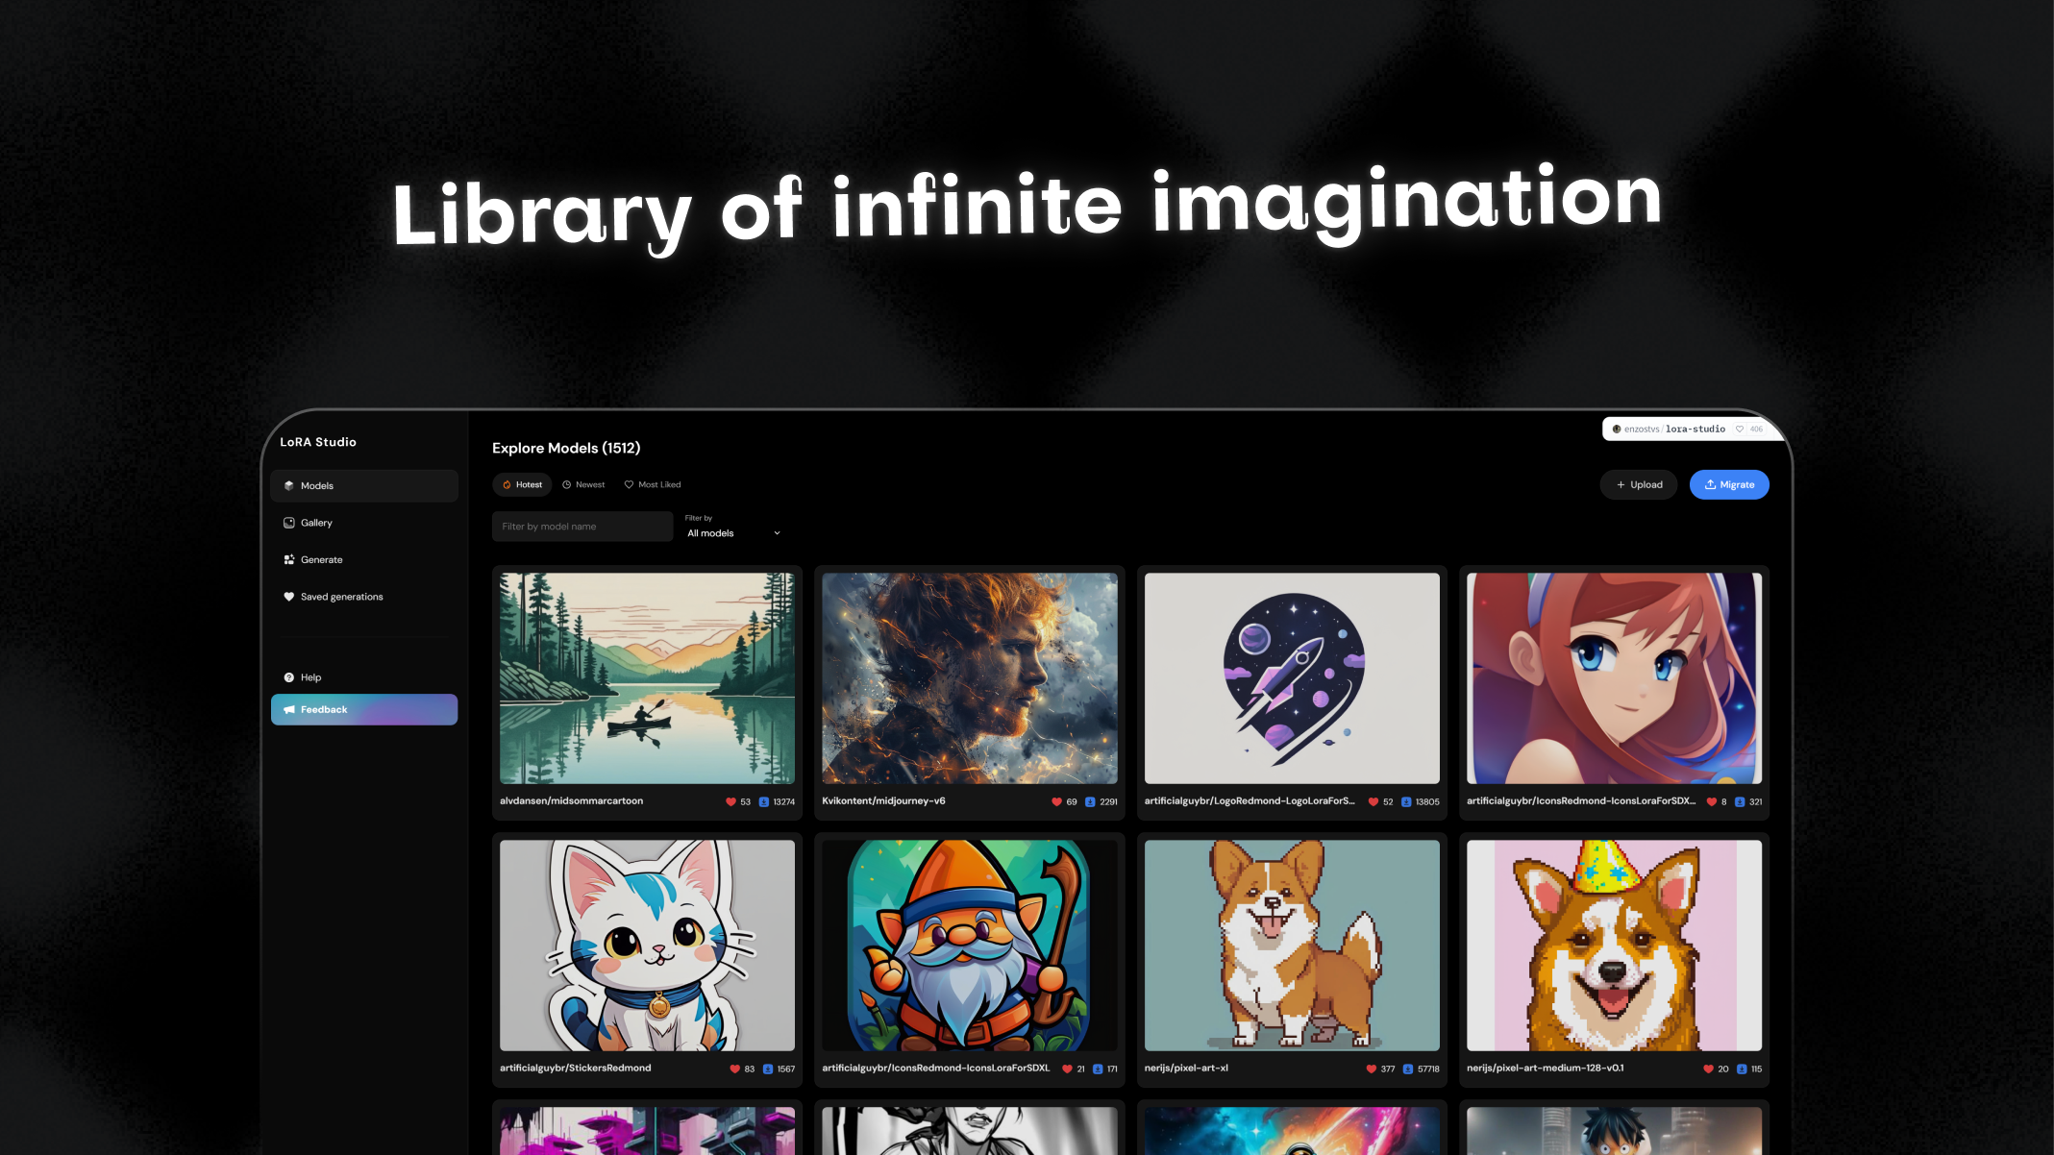This screenshot has width=2054, height=1155.
Task: Open Saved generations heart icon
Action: pos(288,597)
